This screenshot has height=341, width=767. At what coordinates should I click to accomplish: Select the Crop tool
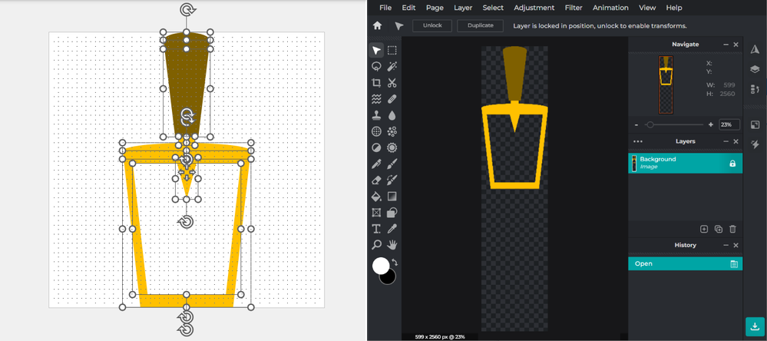(376, 83)
